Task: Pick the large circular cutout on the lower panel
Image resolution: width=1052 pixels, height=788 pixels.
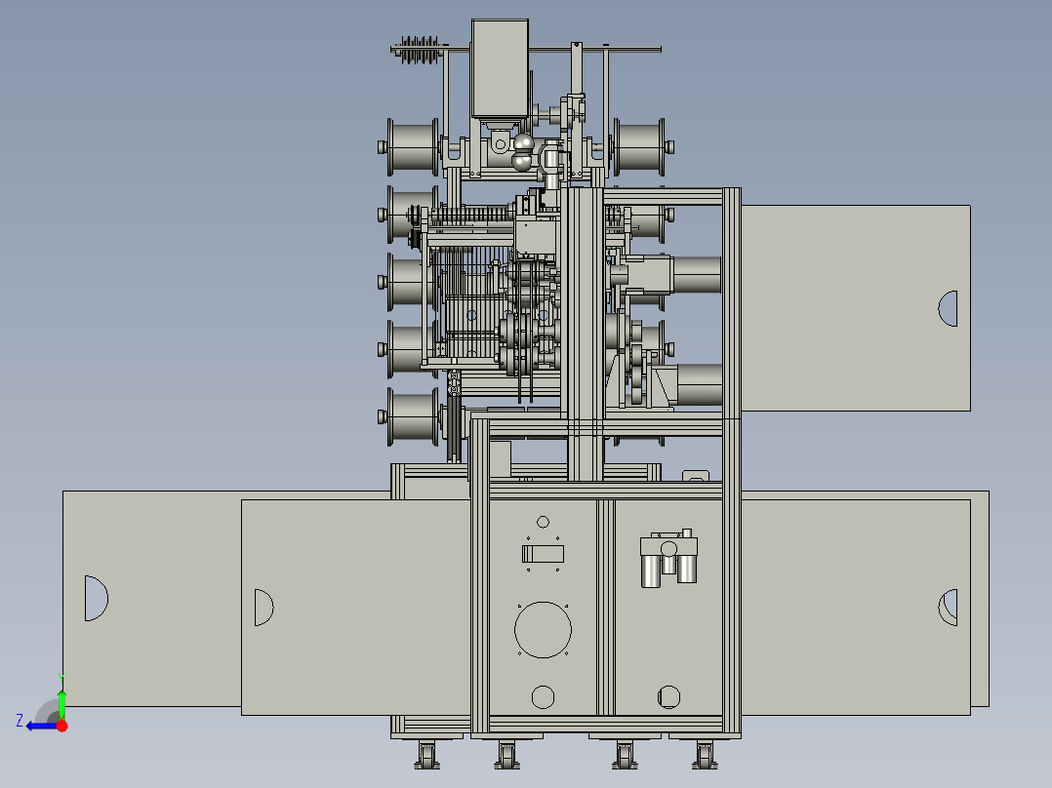Action: coord(543,630)
